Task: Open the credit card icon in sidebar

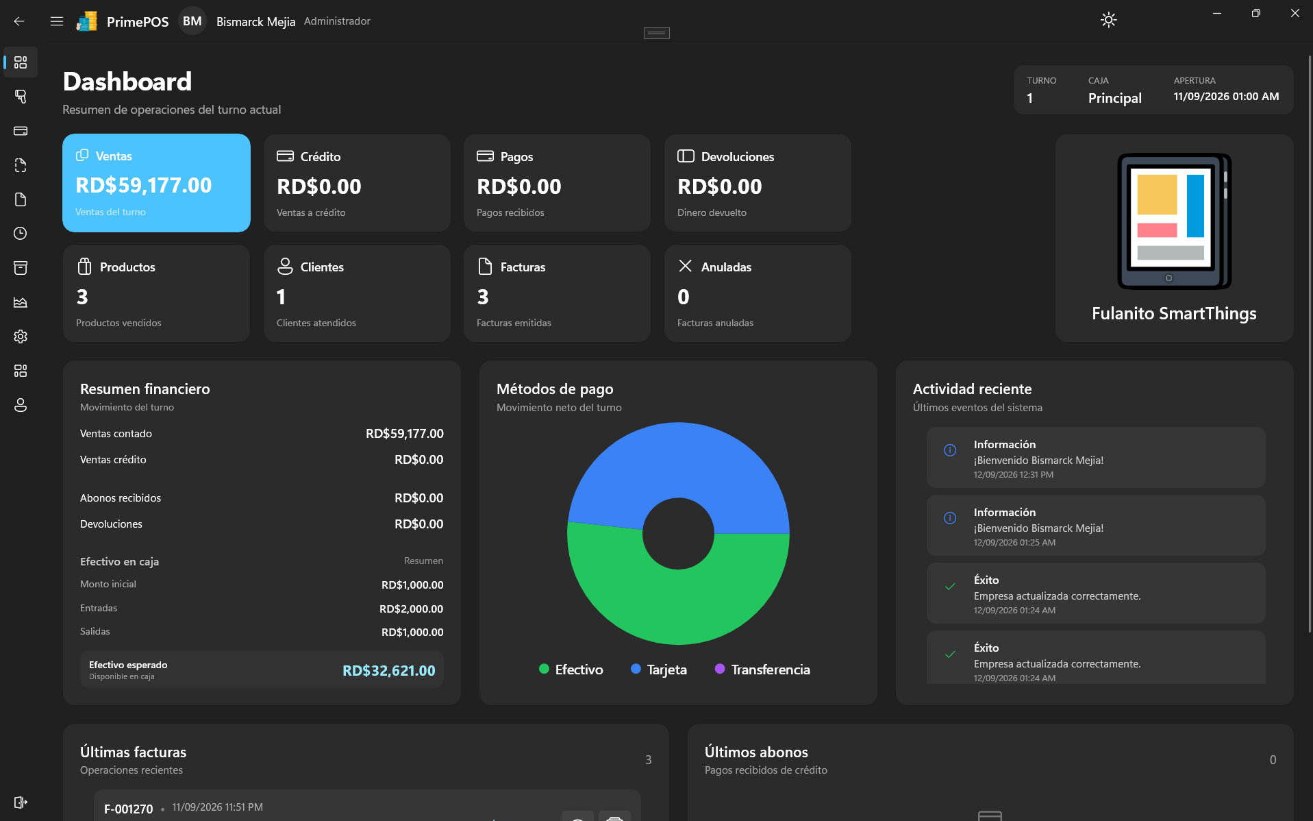Action: point(21,131)
